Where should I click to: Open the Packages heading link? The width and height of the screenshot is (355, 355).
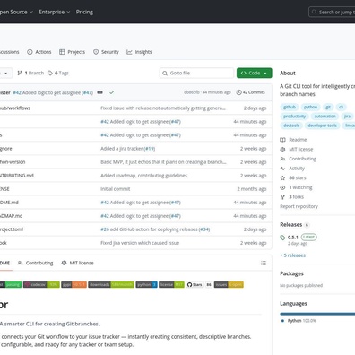[291, 273]
